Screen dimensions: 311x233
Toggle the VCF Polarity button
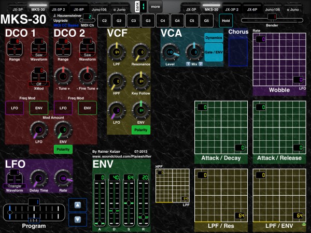pyautogui.click(x=141, y=130)
